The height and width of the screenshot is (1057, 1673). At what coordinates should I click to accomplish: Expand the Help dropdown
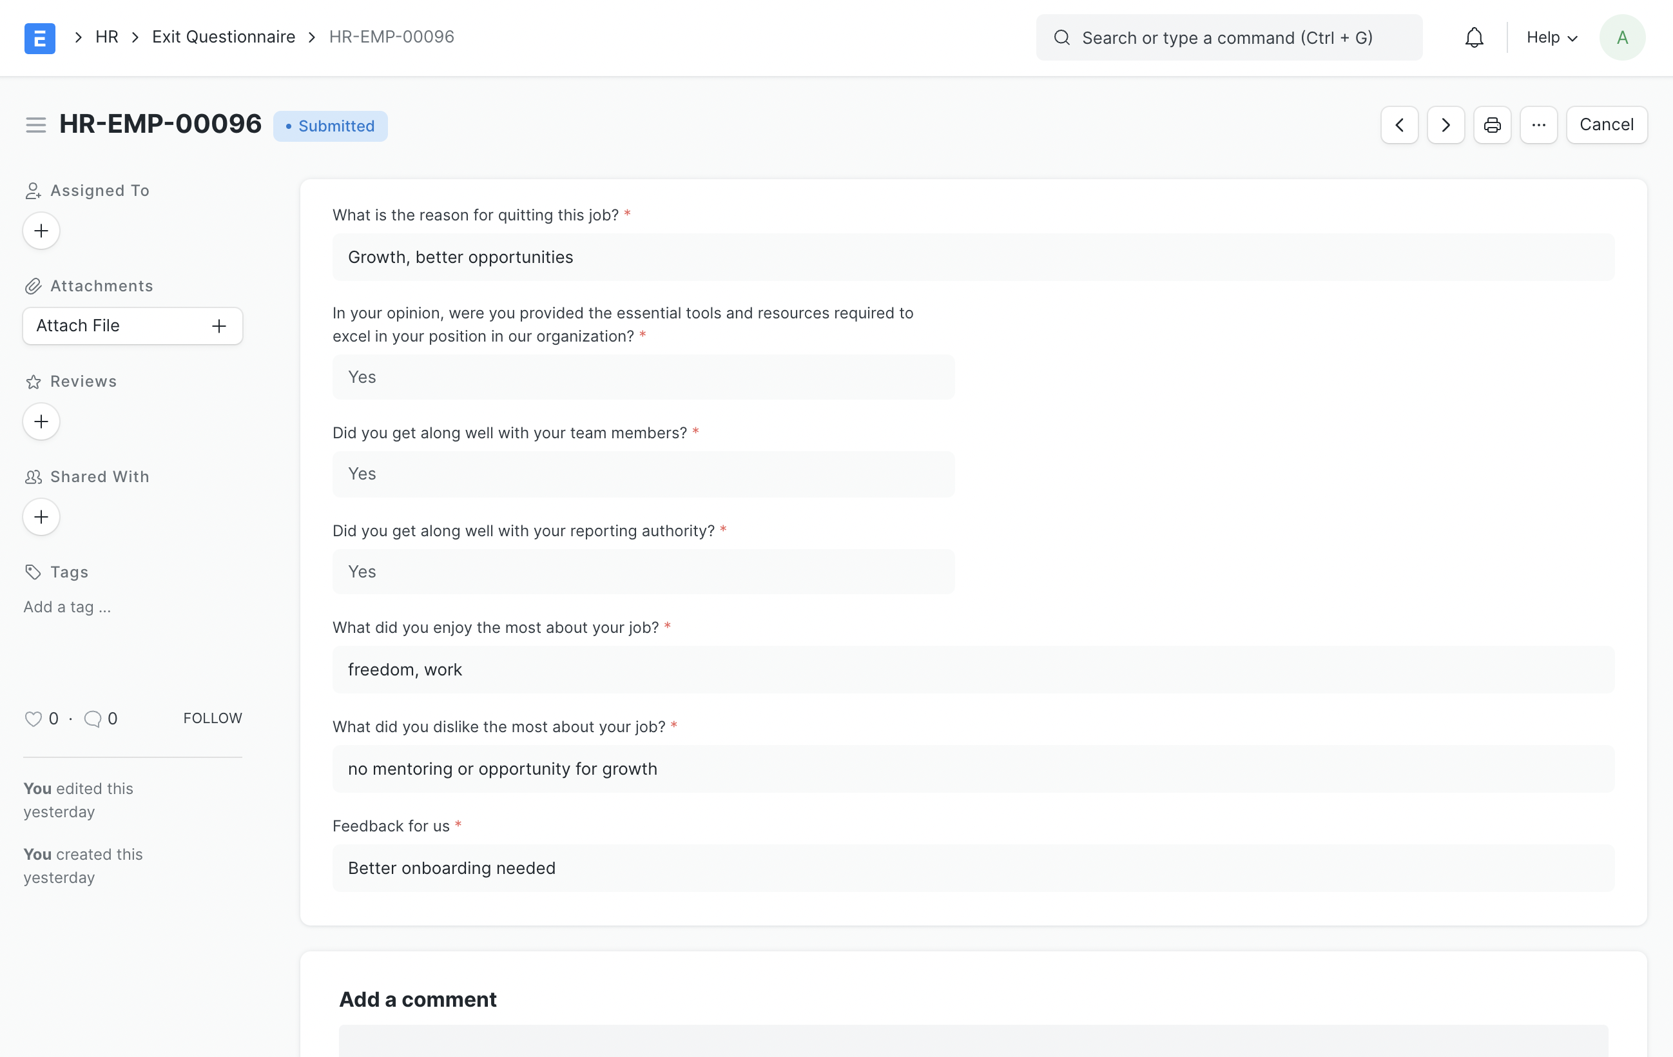click(1551, 37)
